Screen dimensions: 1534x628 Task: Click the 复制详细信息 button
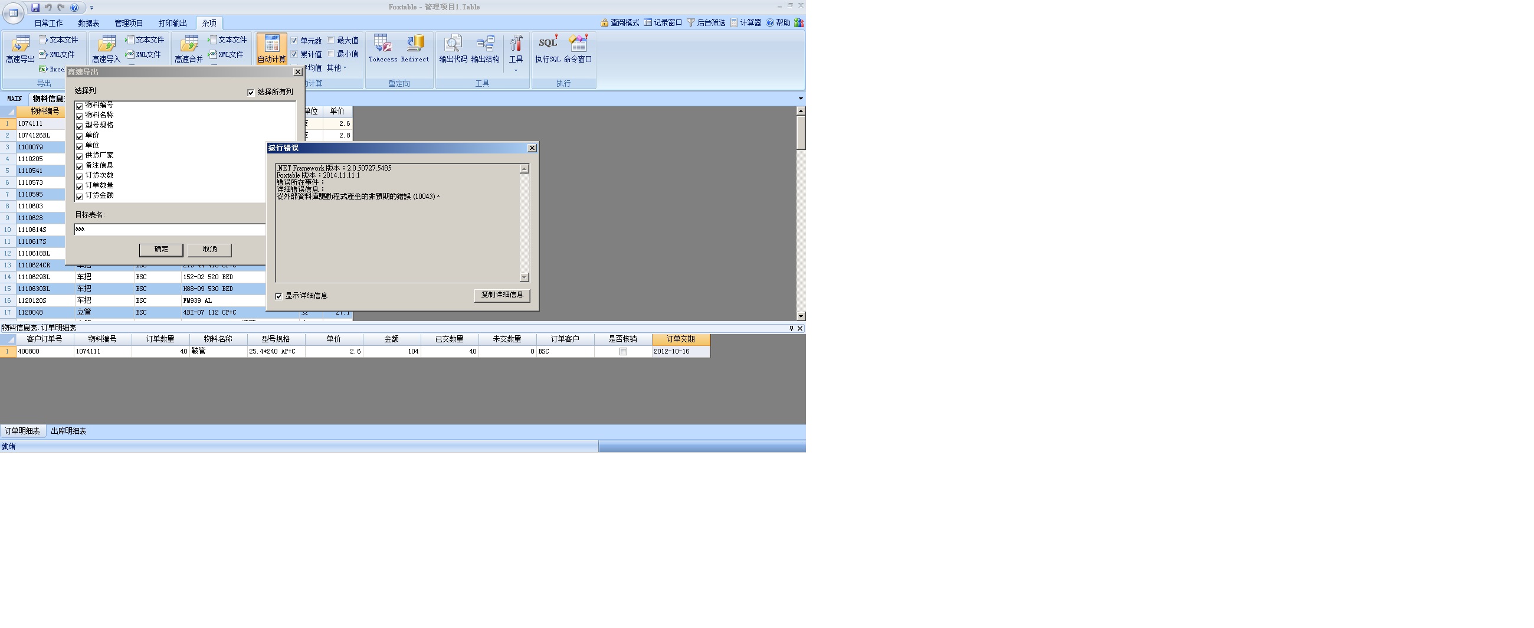[x=502, y=295]
